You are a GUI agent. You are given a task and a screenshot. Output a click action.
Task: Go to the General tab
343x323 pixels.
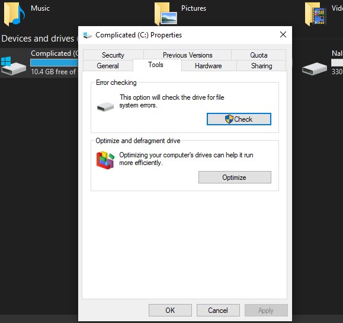pos(108,66)
